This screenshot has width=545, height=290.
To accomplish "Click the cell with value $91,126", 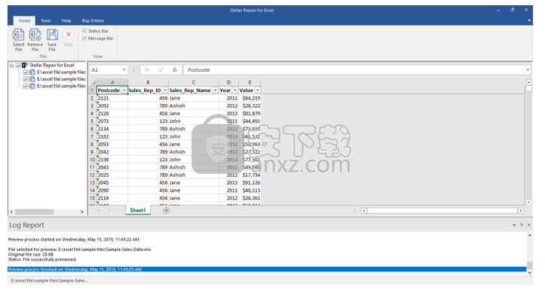I will click(x=249, y=183).
